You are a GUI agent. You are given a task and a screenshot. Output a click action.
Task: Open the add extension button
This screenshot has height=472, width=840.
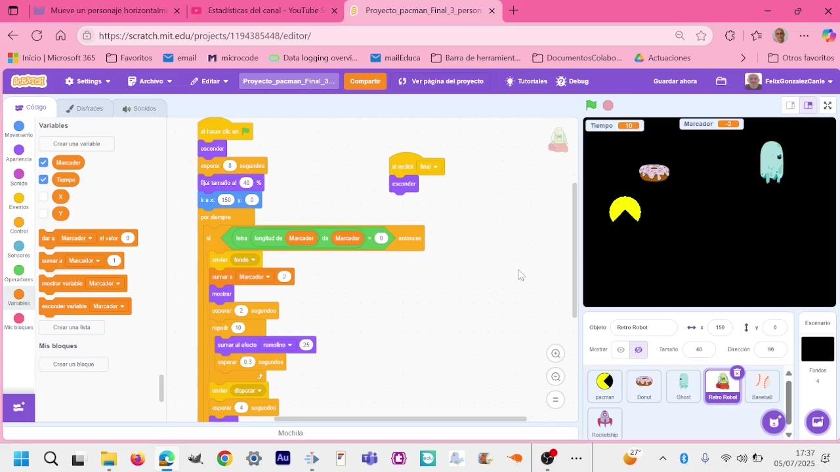coord(18,407)
